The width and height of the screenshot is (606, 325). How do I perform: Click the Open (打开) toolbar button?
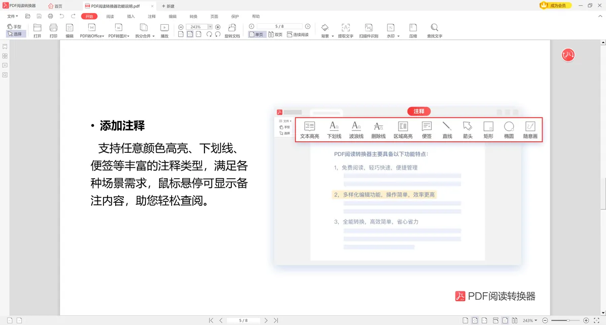[x=37, y=31]
